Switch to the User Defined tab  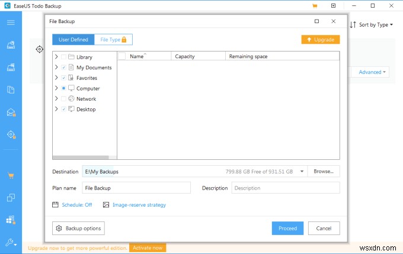pos(73,40)
